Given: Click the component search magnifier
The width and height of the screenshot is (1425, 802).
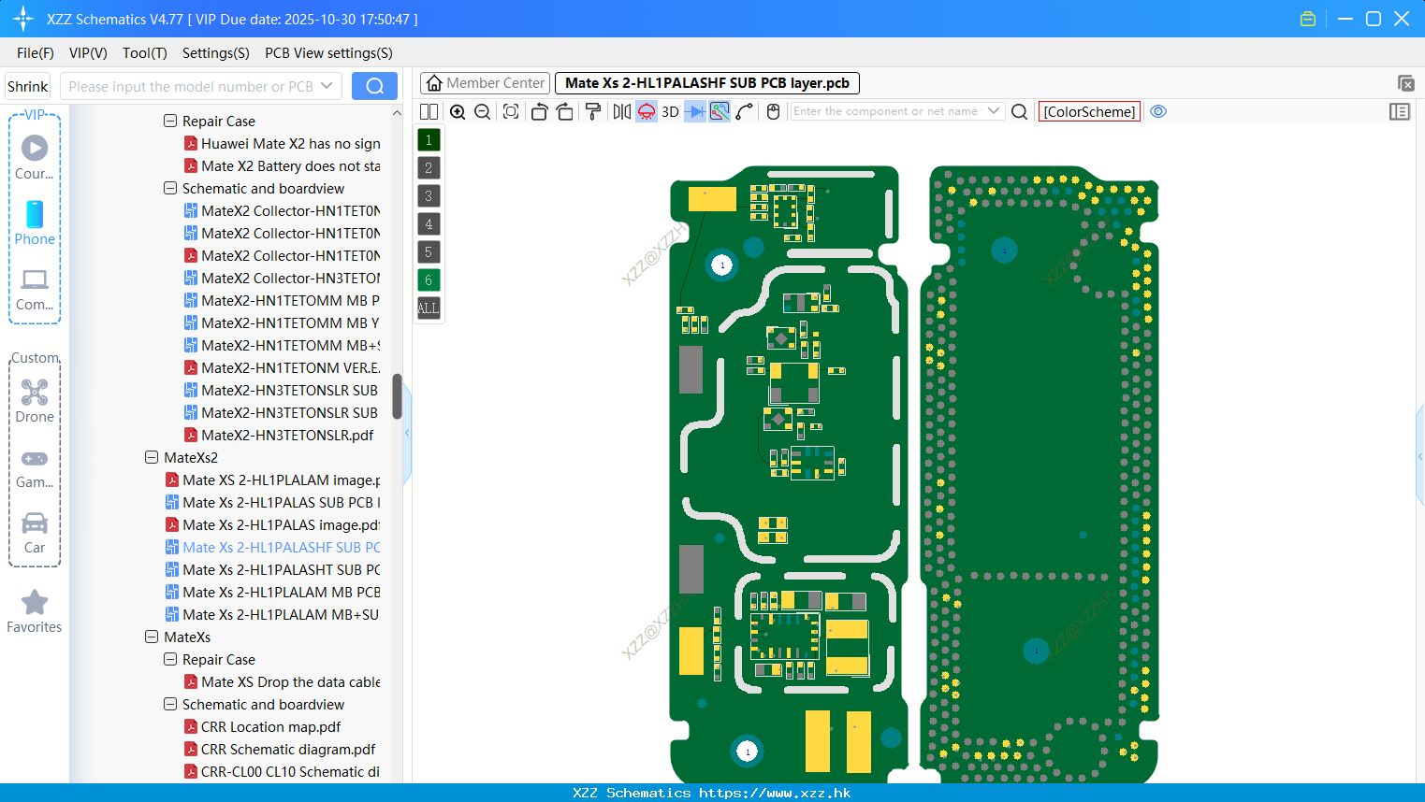Looking at the screenshot, I should (x=1020, y=111).
